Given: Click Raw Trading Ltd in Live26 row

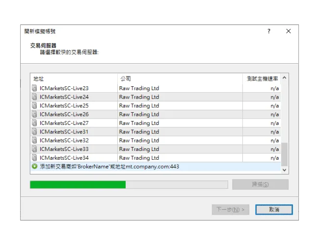Looking at the screenshot, I should coord(139,114).
